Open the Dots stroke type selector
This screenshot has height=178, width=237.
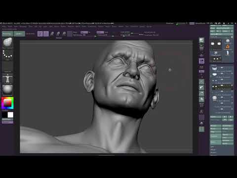click(x=7, y=54)
